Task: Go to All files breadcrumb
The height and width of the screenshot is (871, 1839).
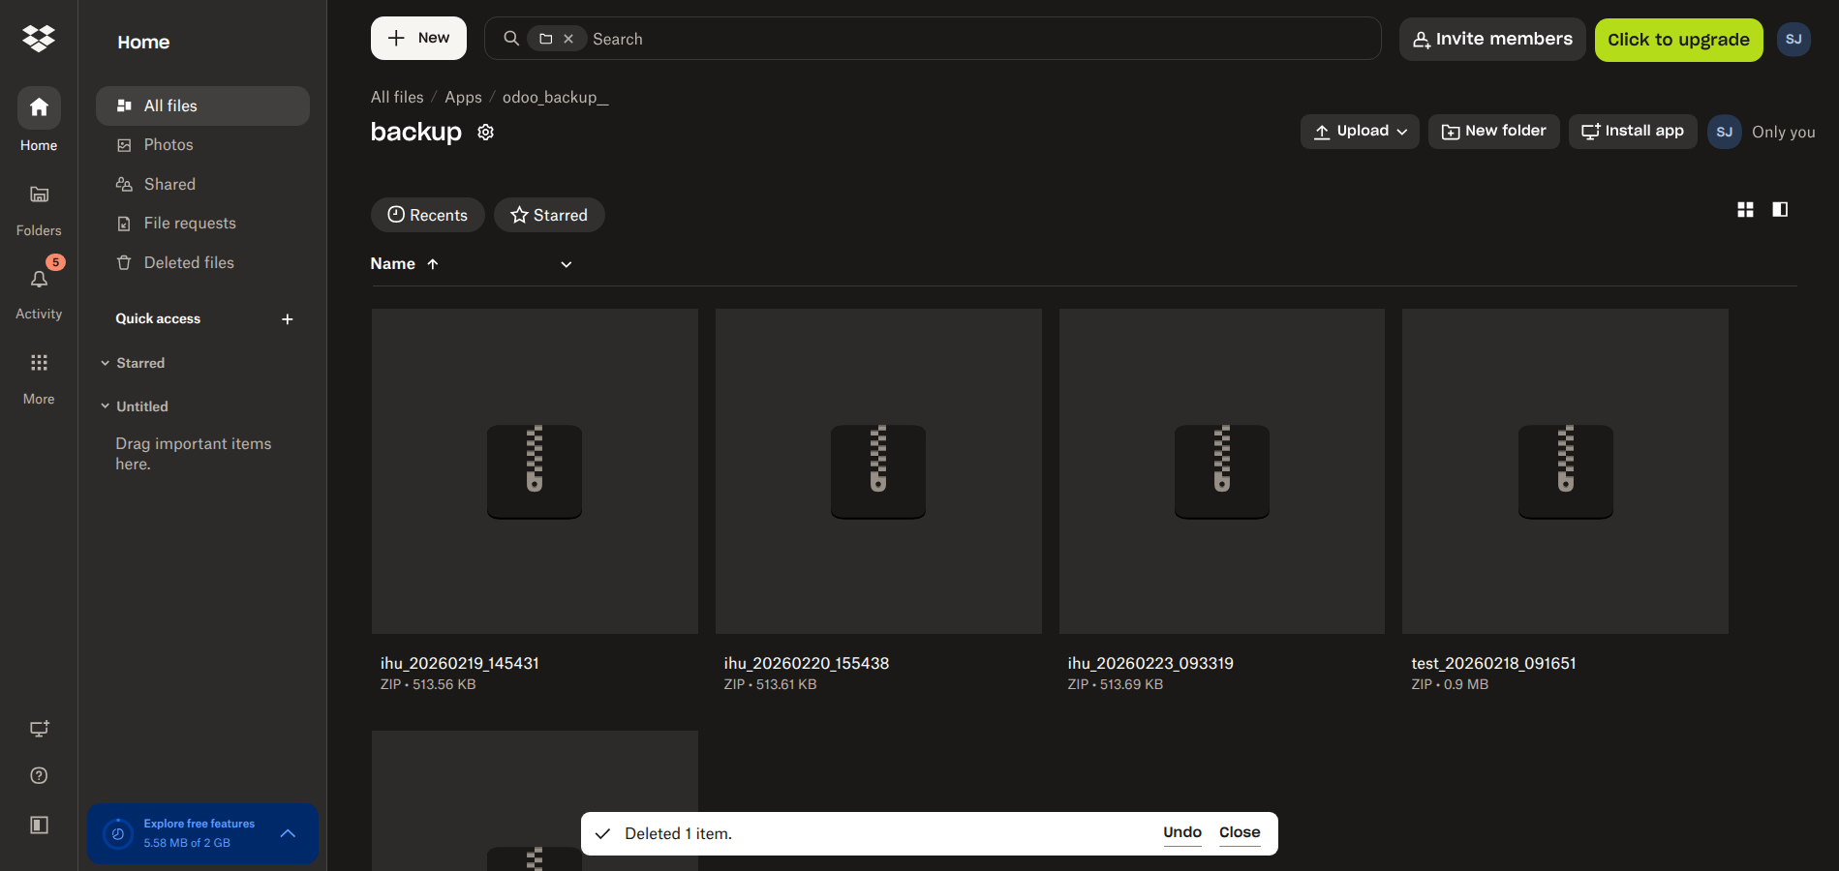Action: [397, 98]
